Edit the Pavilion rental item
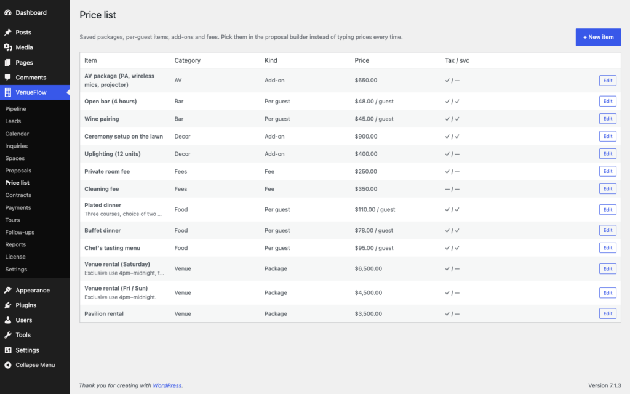630x394 pixels. [607, 313]
